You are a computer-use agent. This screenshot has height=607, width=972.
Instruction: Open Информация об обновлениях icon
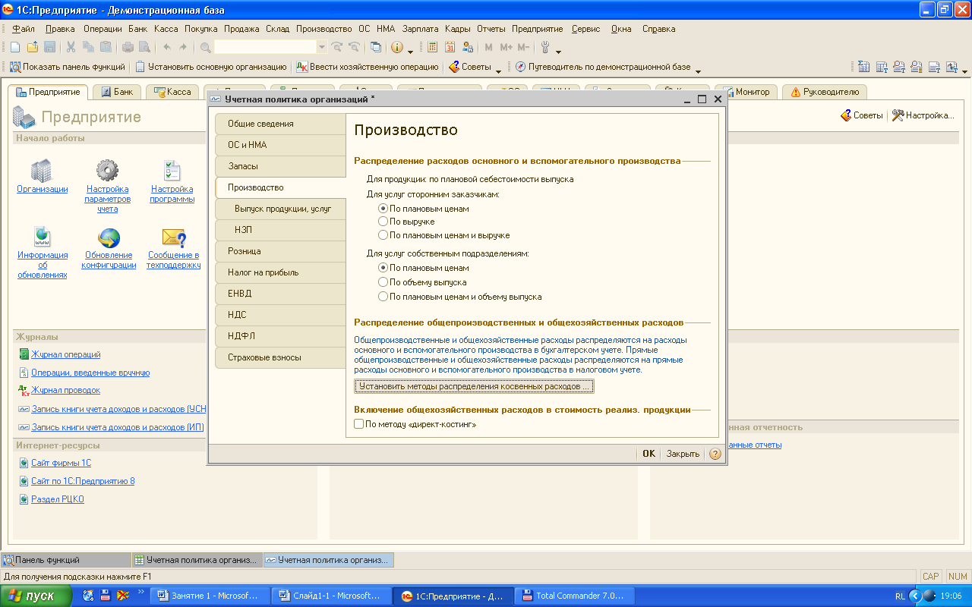pyautogui.click(x=42, y=237)
